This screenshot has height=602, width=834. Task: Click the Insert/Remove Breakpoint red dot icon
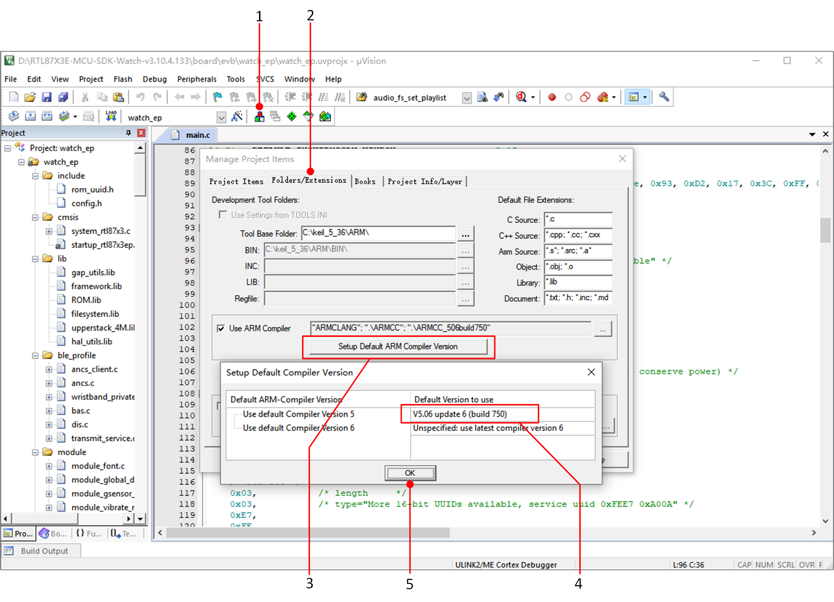(x=552, y=97)
